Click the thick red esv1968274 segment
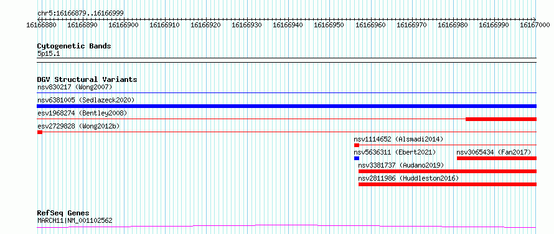The image size is (554, 234). coord(501,119)
